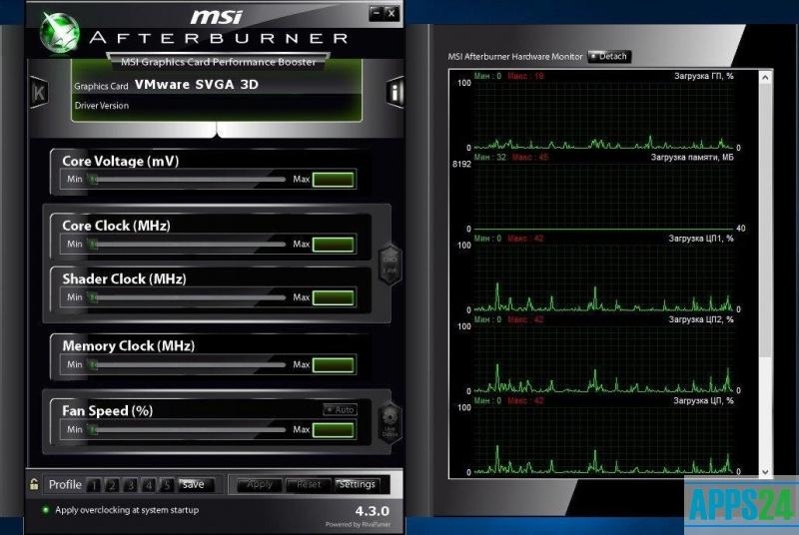
Task: Click the VMware SVGA 3D card name
Action: [197, 85]
